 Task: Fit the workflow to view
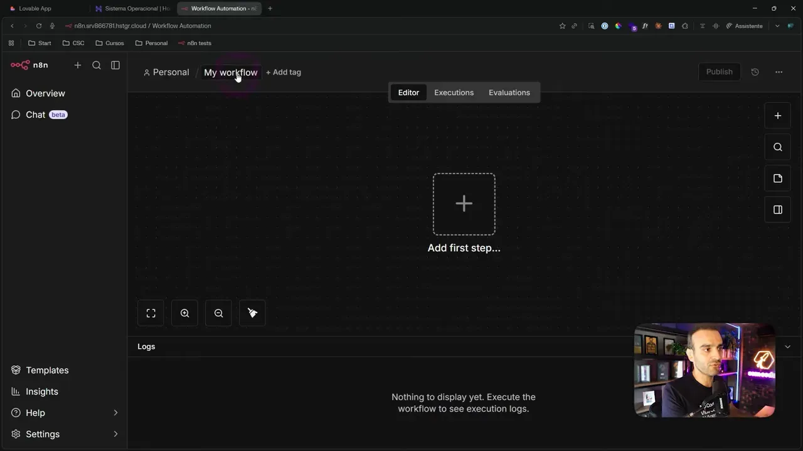(151, 313)
